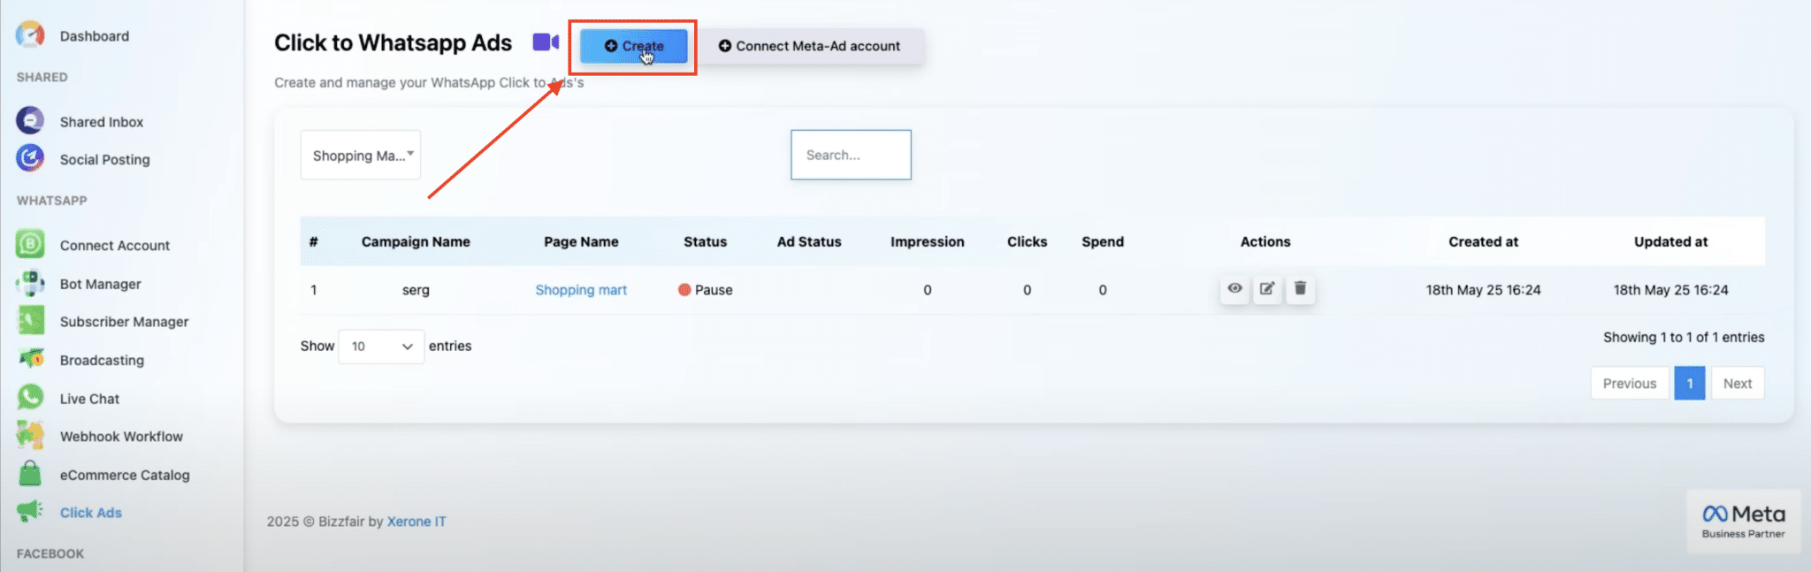Click the Meta Business Partner badge

(1744, 521)
